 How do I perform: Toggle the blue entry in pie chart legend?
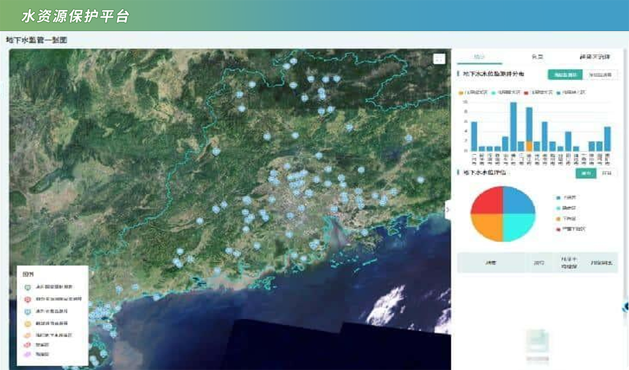click(566, 198)
